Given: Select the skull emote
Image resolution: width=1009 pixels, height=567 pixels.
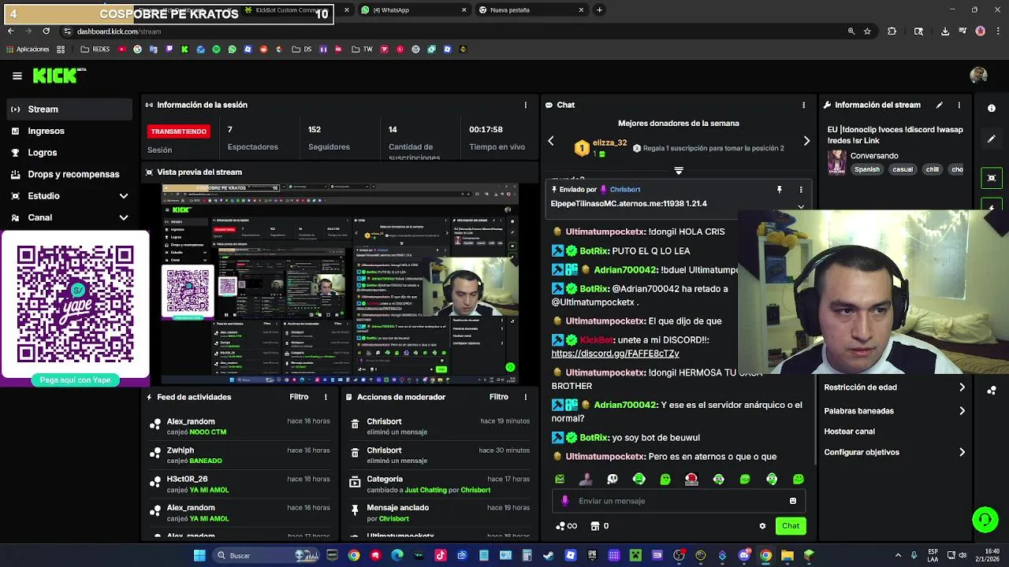Looking at the screenshot, I should point(612,479).
